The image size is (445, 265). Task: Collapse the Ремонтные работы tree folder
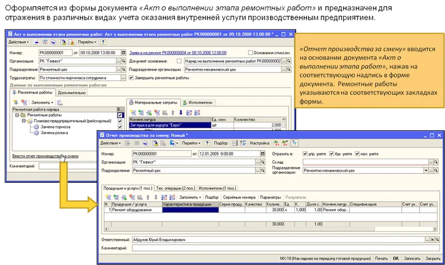(17, 115)
